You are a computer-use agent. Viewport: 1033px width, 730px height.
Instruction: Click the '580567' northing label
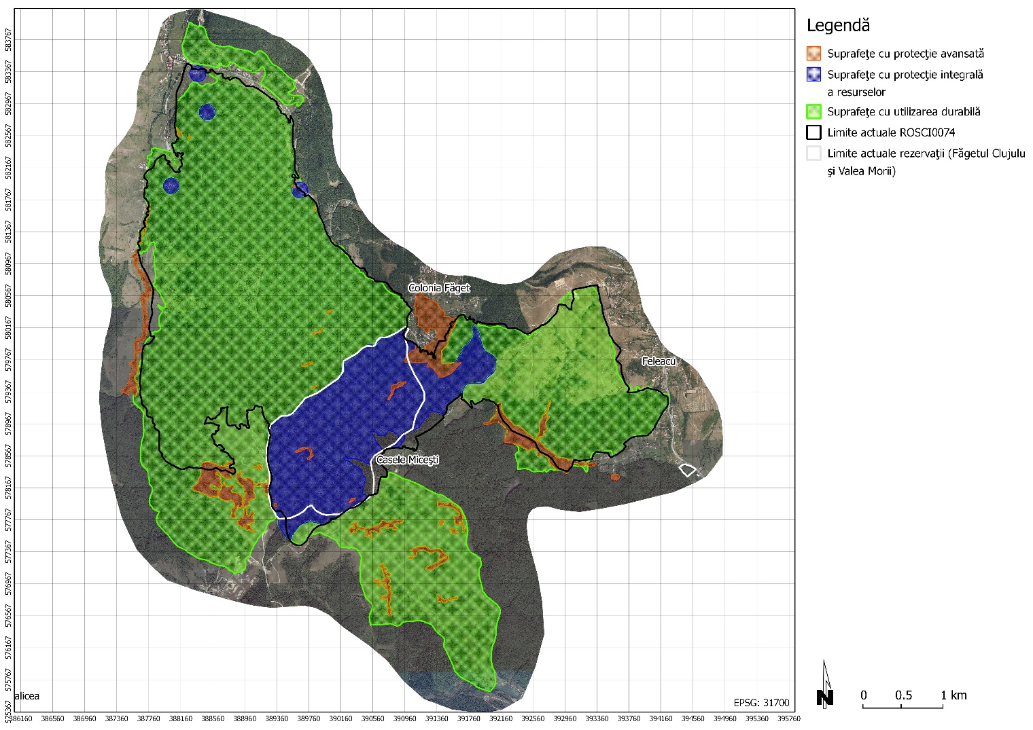8,295
